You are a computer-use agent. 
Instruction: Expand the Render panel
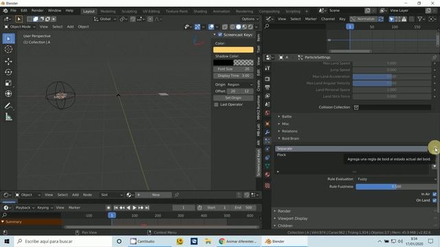pos(284,211)
